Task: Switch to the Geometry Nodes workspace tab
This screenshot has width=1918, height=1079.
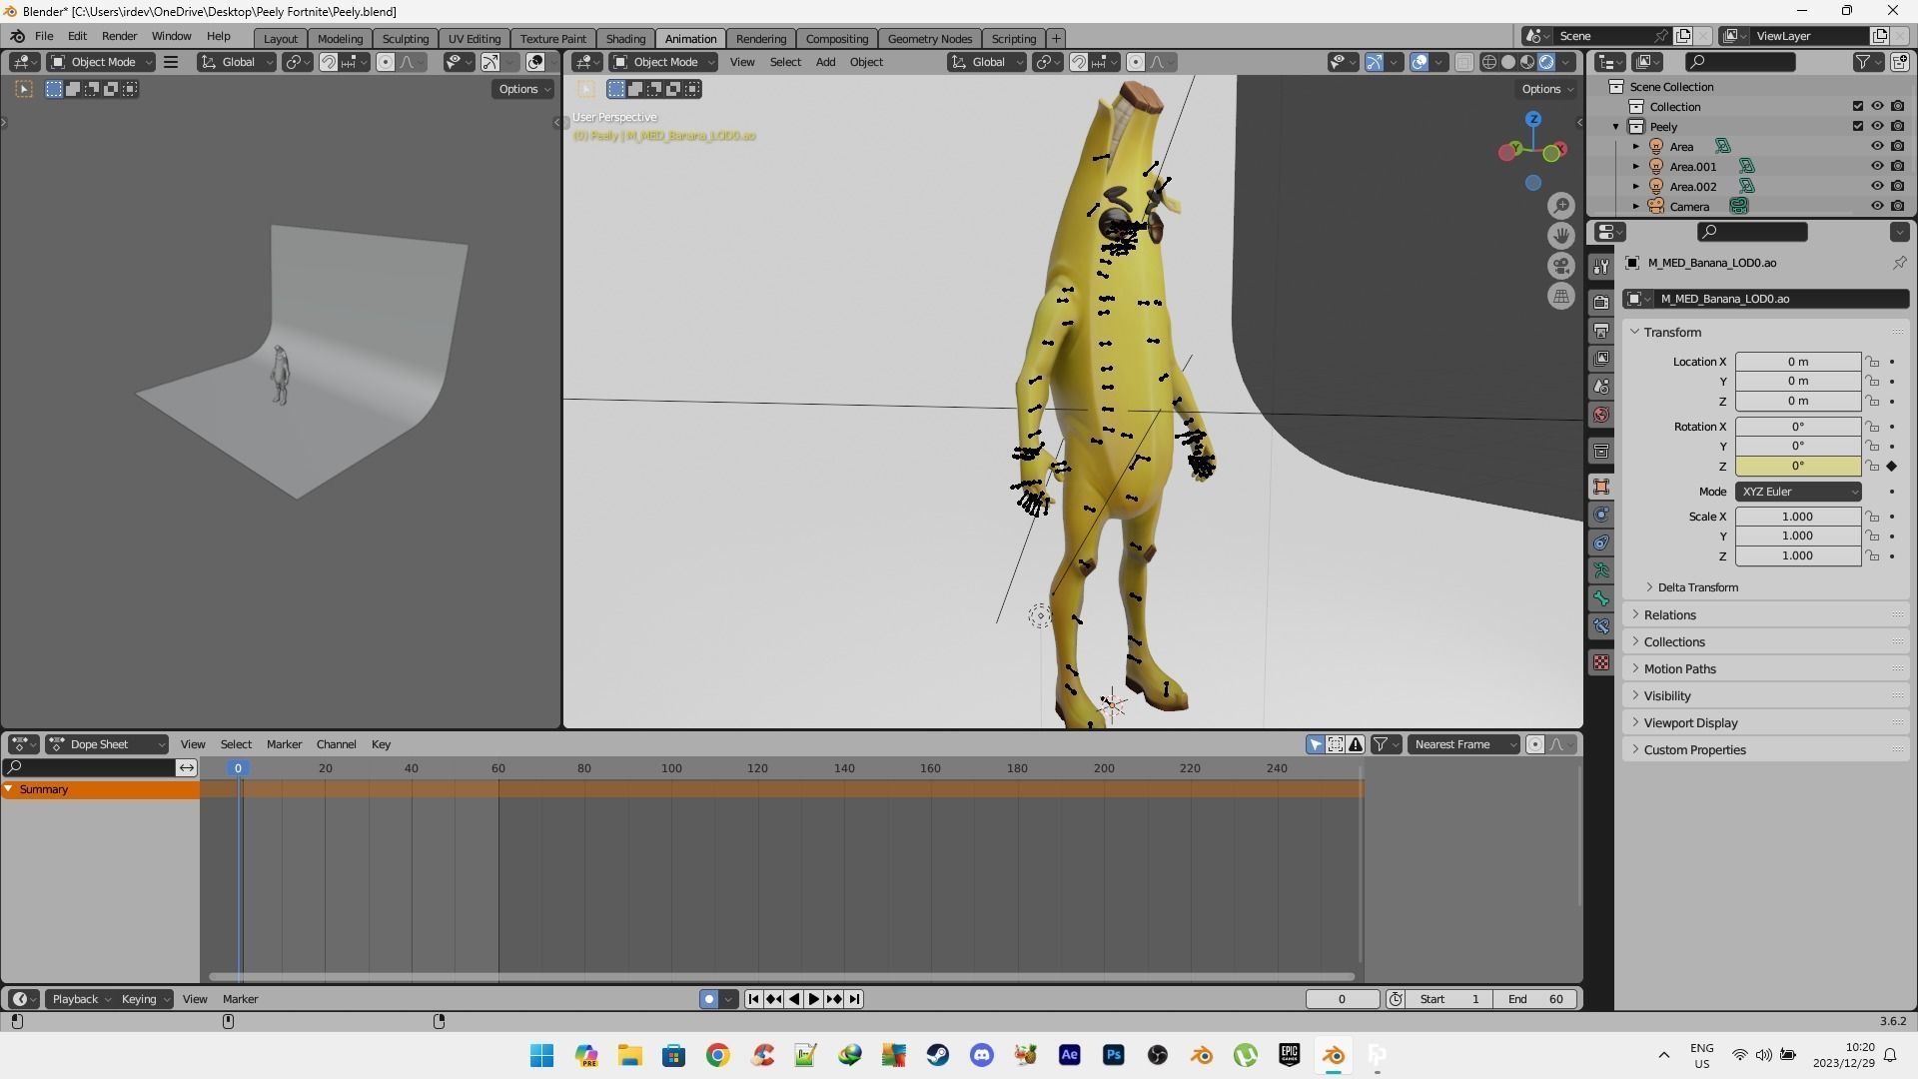Action: [x=929, y=38]
